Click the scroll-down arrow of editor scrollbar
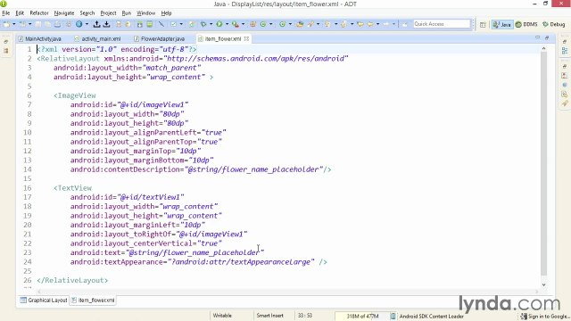 click(x=543, y=285)
